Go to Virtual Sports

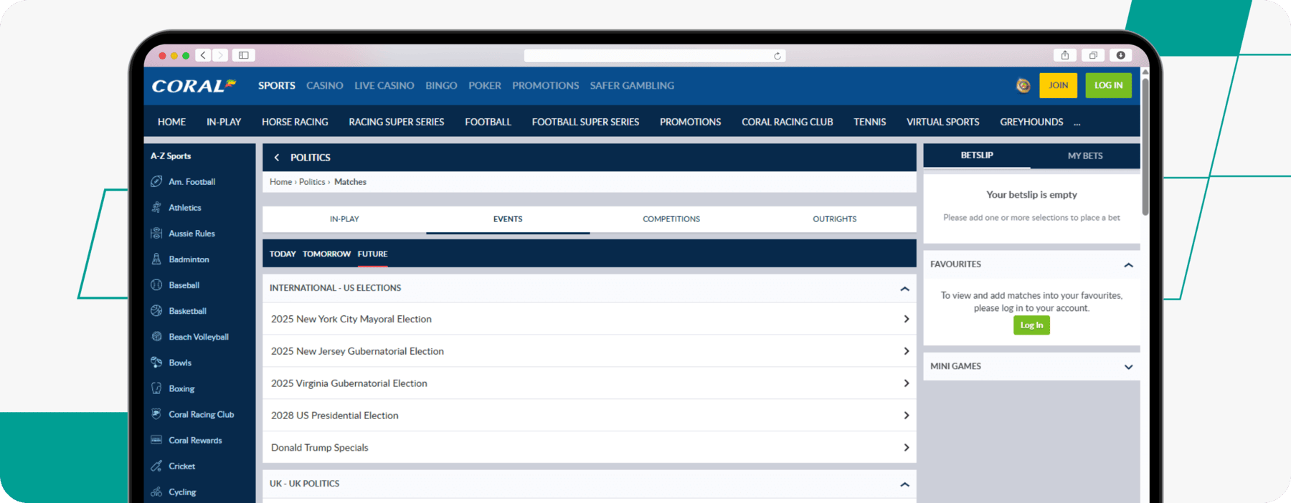942,122
